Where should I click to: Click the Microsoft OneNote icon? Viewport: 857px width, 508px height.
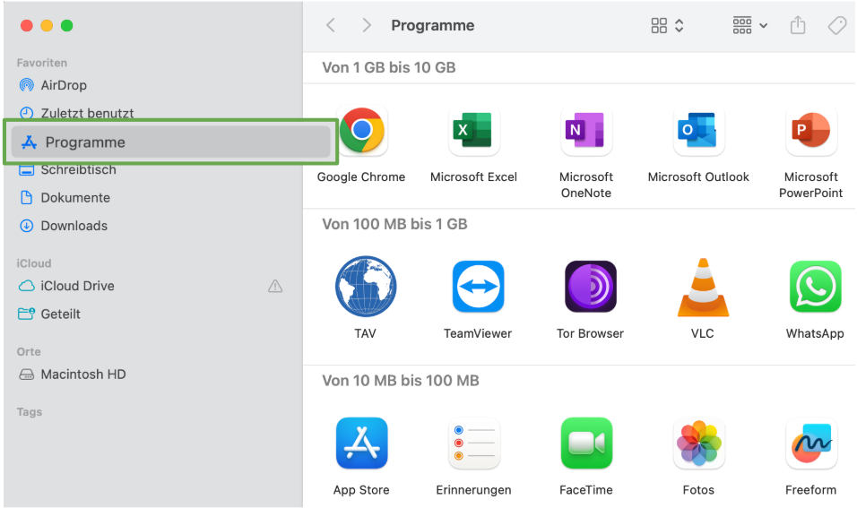tap(586, 131)
